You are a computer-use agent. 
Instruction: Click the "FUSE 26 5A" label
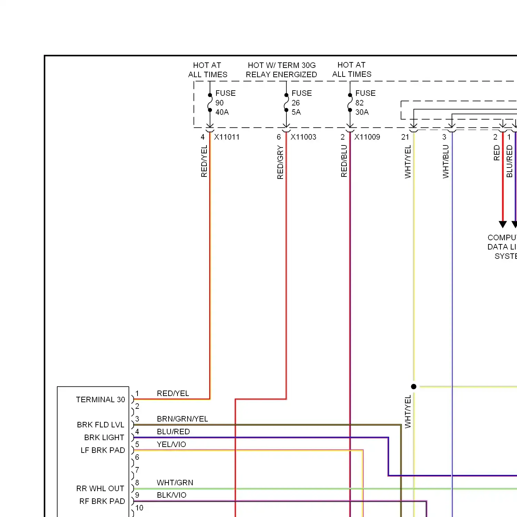point(302,102)
